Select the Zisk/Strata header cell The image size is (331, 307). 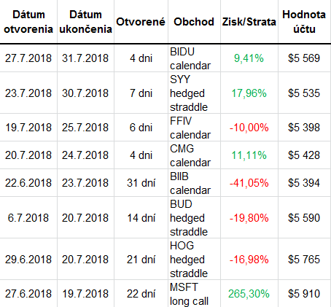249,22
